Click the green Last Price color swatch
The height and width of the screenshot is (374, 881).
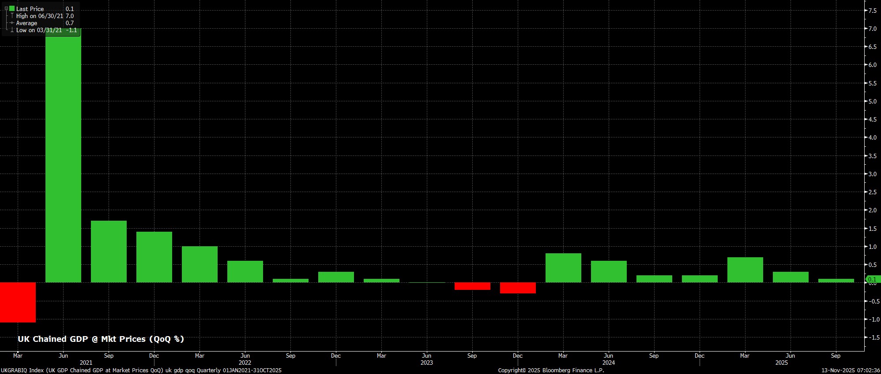[12, 8]
